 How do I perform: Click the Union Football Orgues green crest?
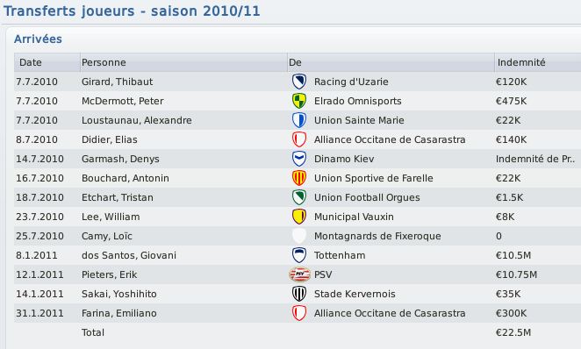(x=299, y=197)
